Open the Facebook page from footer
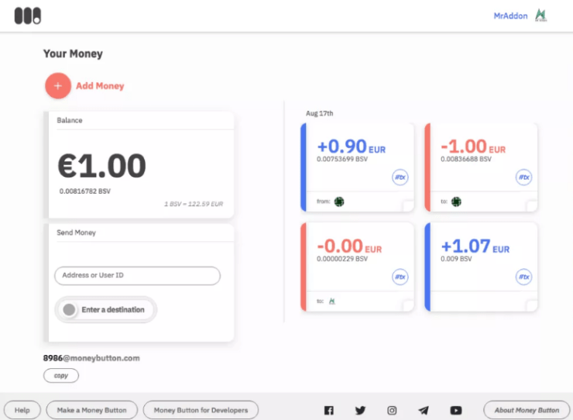Screen dimensions: 573x420 [x=328, y=411]
